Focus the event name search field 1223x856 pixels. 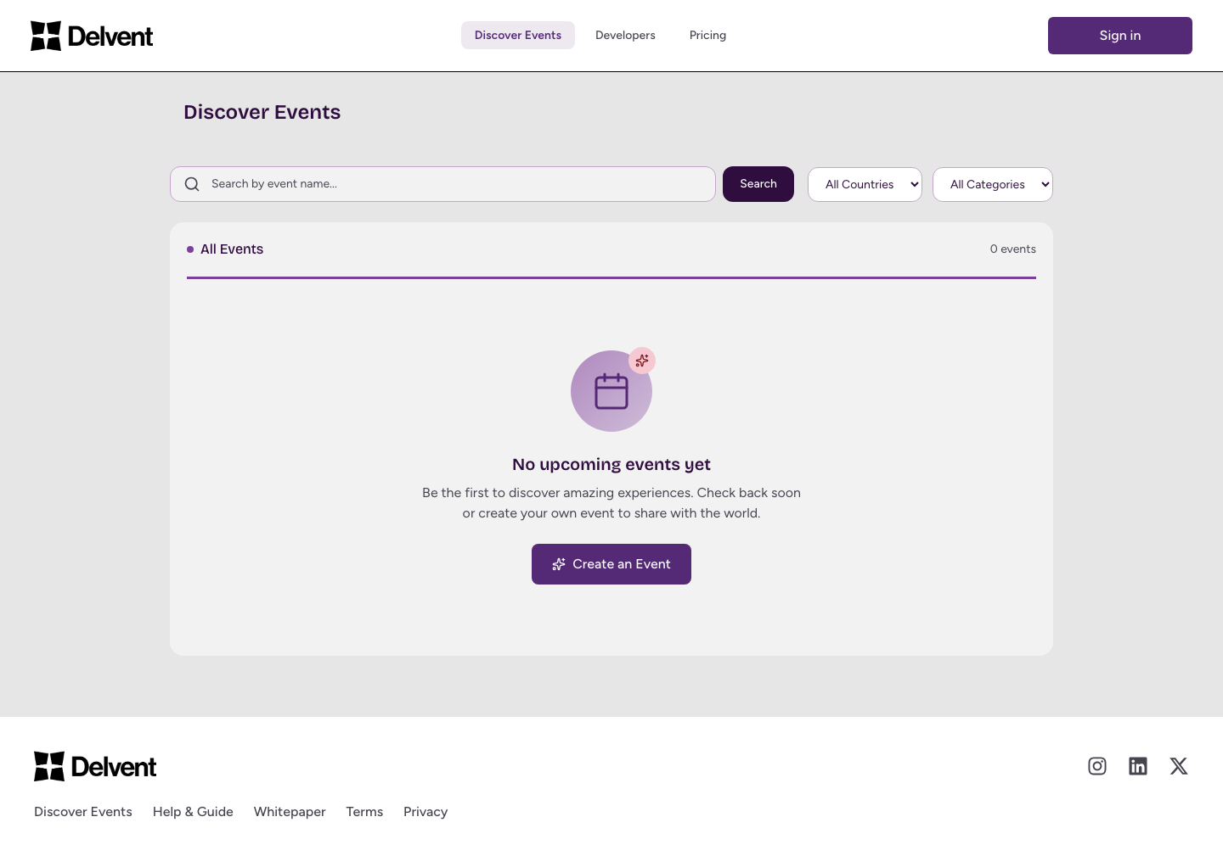click(x=459, y=184)
